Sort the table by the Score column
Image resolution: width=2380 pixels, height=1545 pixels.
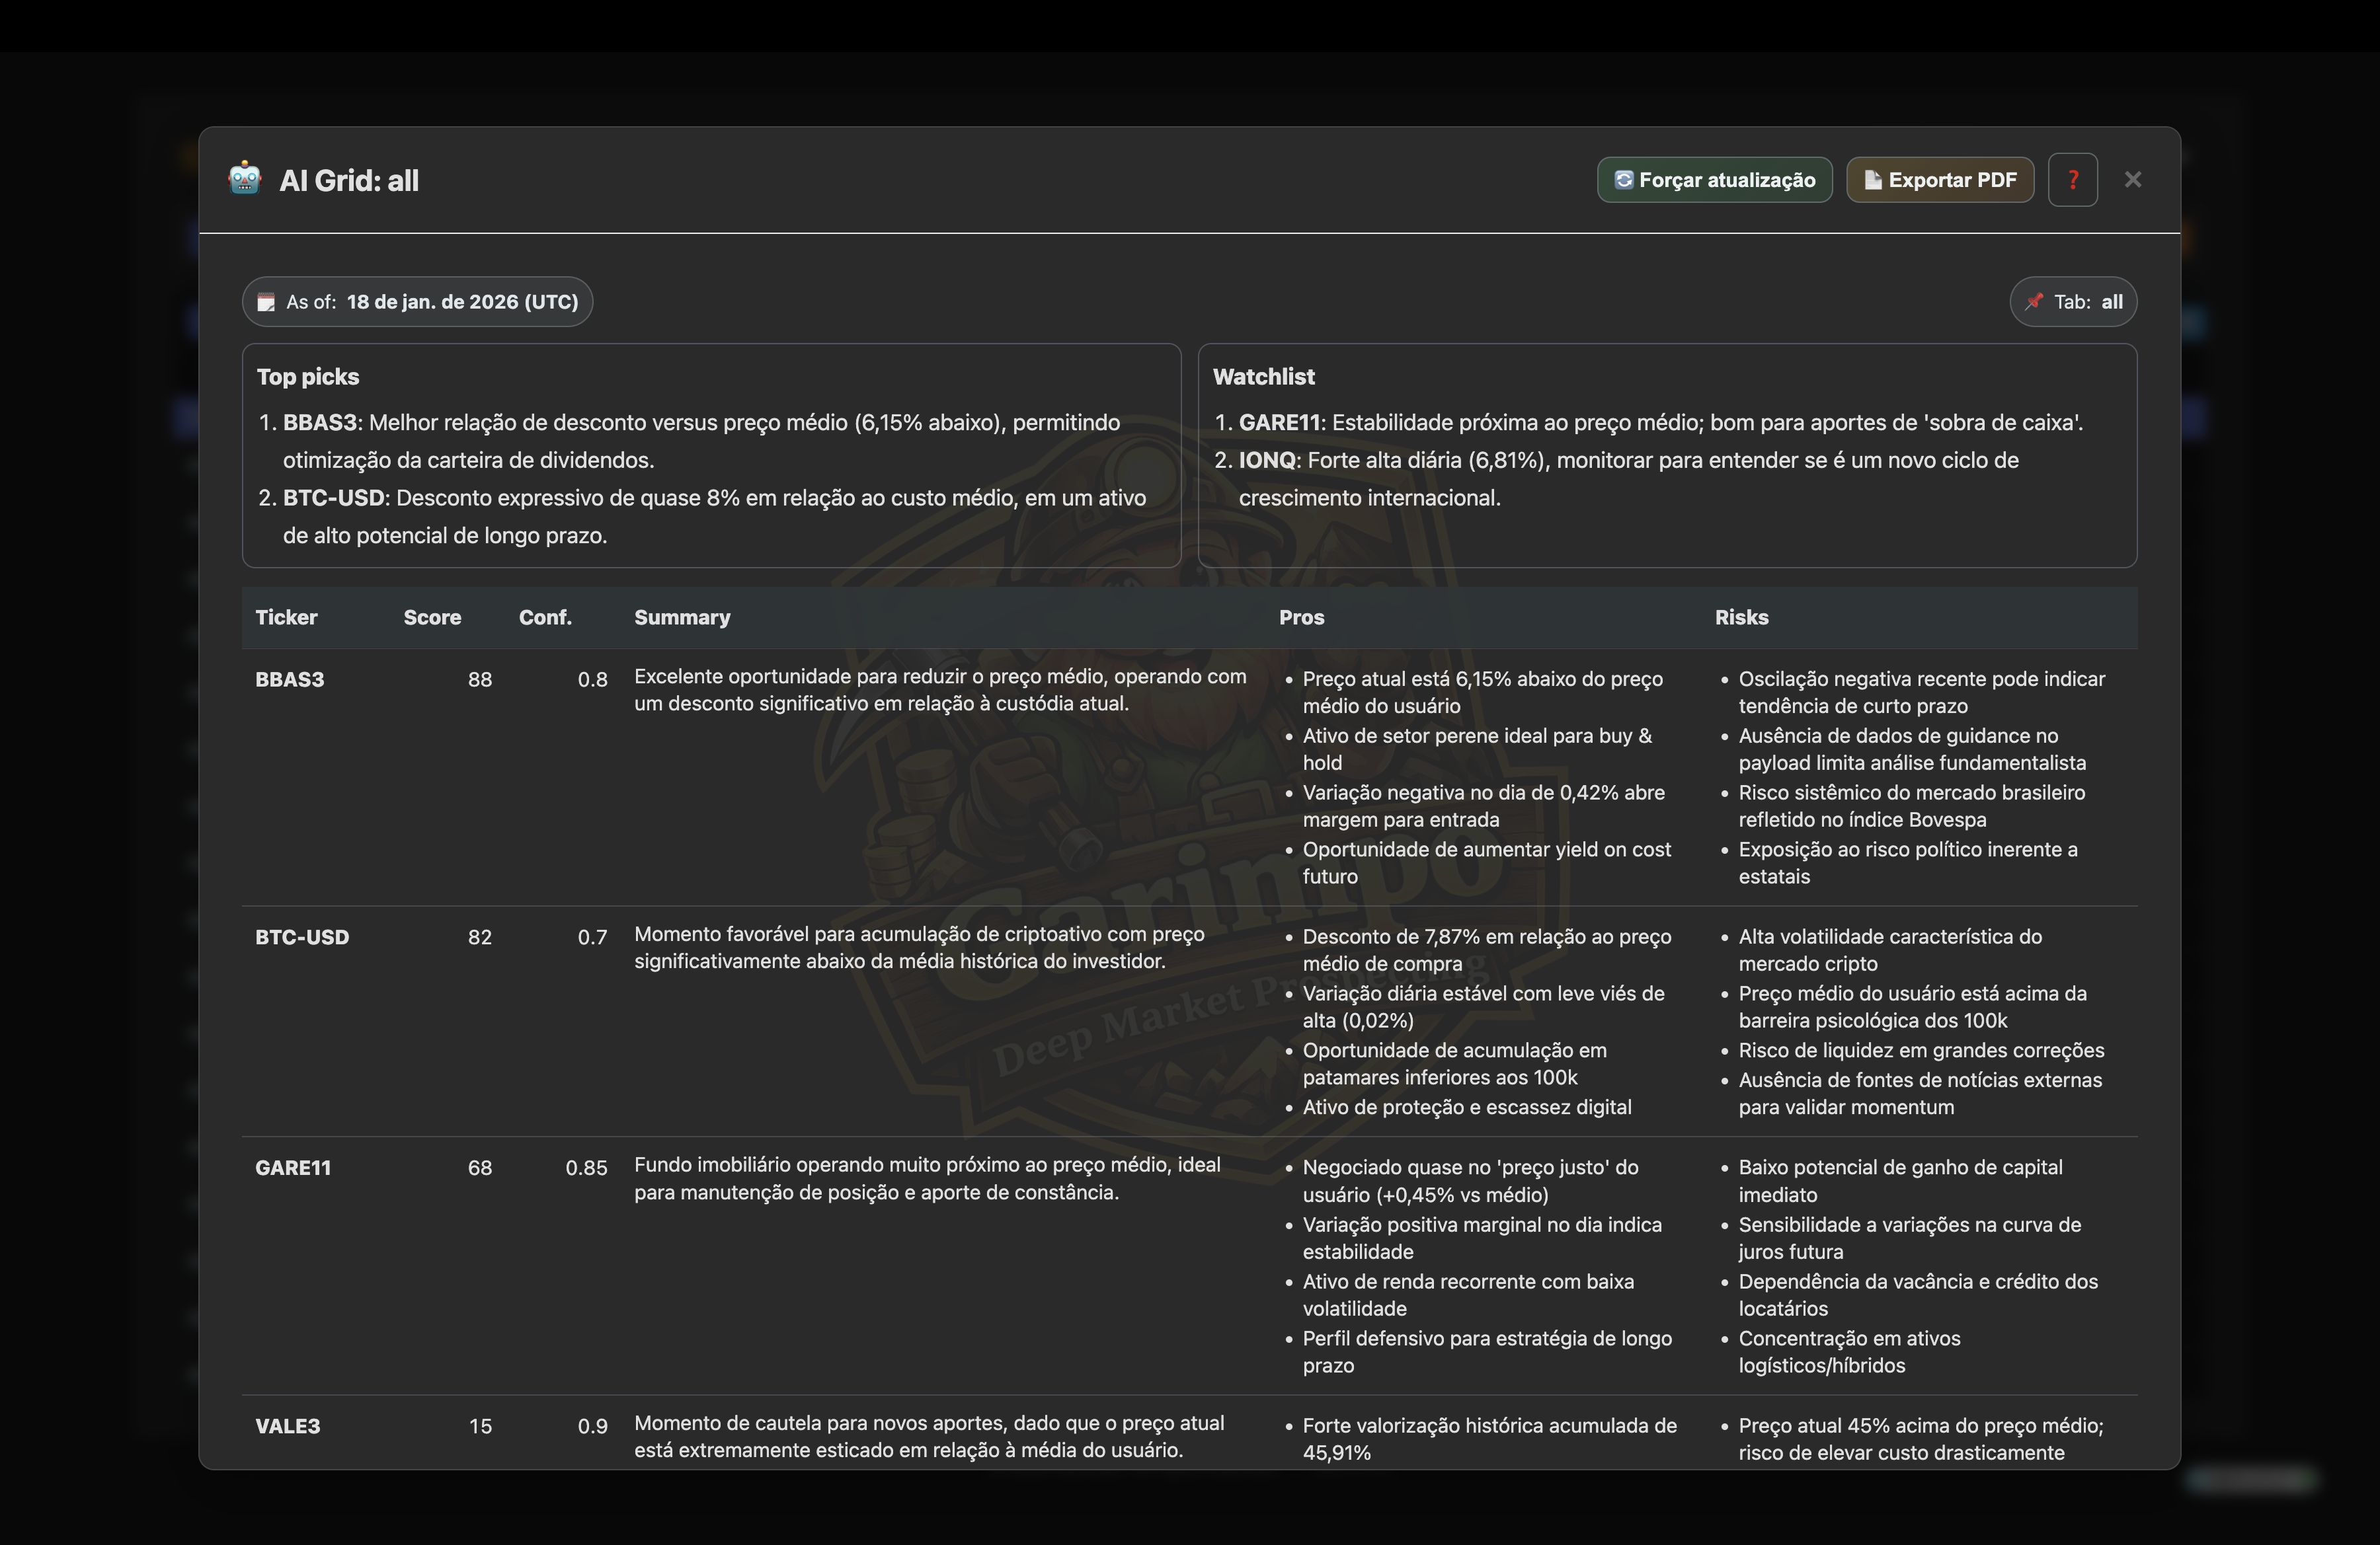[433, 618]
